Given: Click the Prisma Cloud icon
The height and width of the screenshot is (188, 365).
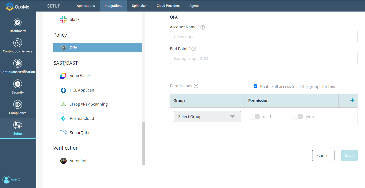Looking at the screenshot, I should (63, 118).
